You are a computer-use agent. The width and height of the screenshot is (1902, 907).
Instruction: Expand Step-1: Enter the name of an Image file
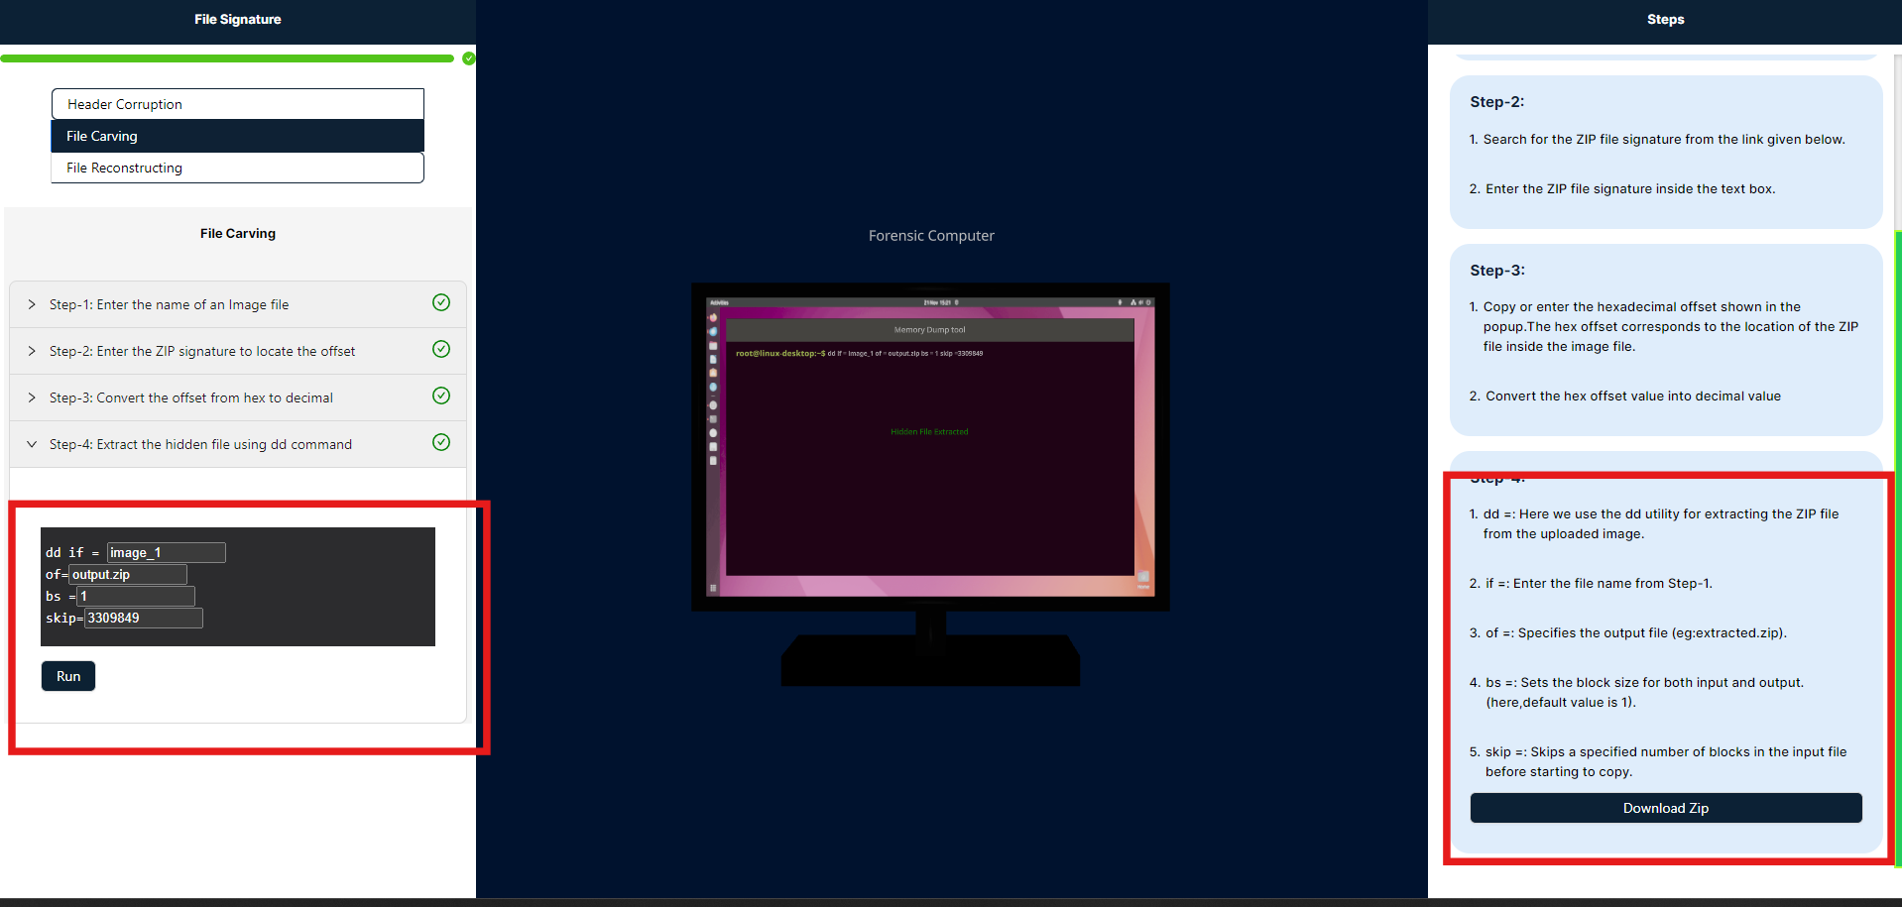click(169, 304)
